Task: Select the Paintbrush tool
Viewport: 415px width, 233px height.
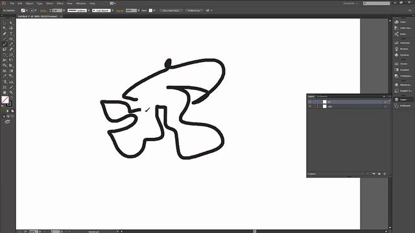Action: pos(5,44)
